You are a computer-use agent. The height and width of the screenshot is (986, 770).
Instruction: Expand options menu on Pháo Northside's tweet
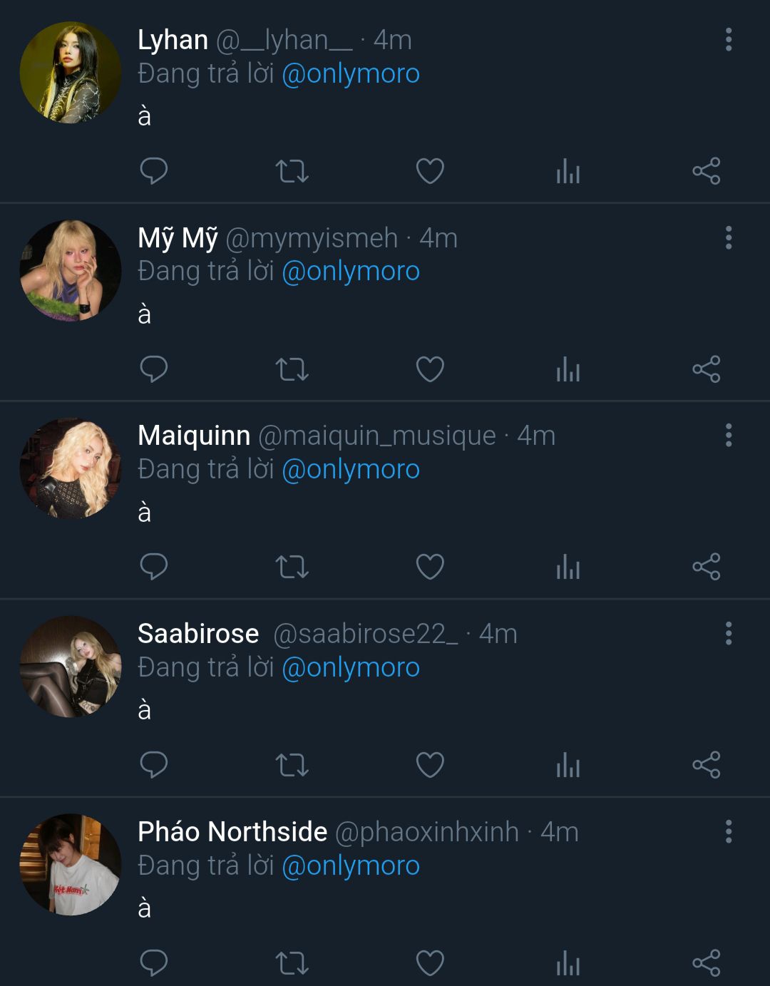(728, 831)
